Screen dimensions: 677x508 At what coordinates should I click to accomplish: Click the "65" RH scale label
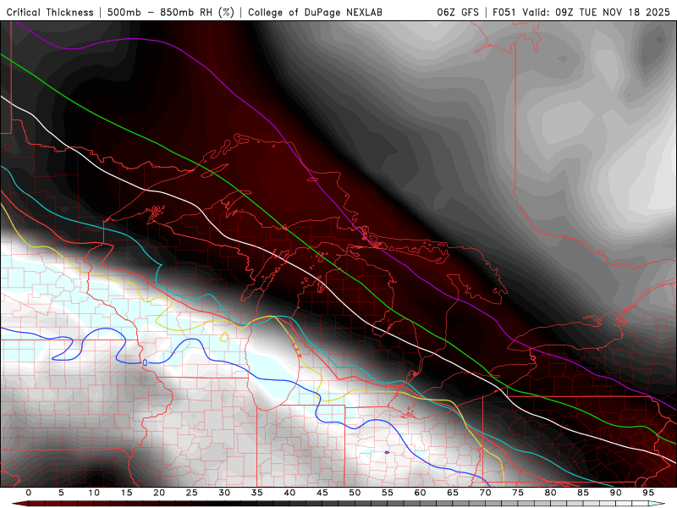[453, 493]
